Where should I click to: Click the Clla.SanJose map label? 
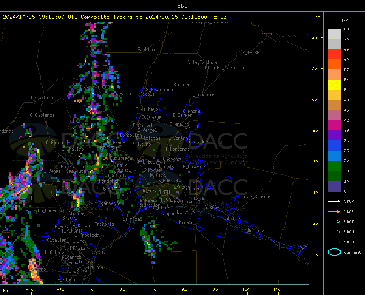click(x=202, y=62)
